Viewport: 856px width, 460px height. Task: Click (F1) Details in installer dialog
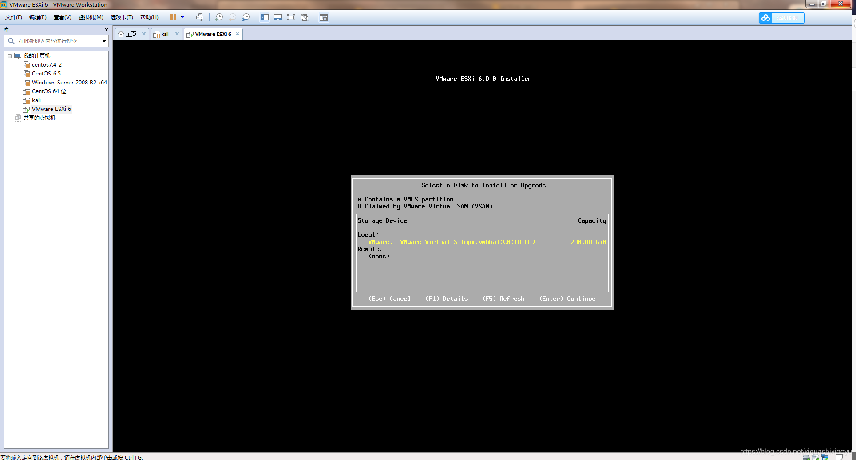(447, 299)
